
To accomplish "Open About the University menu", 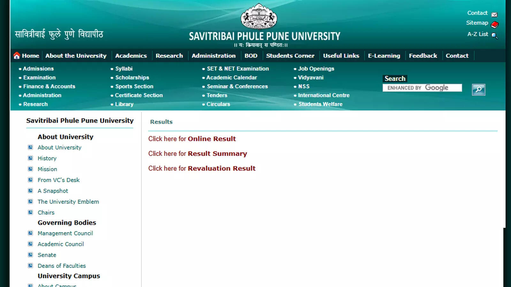I will pos(76,55).
